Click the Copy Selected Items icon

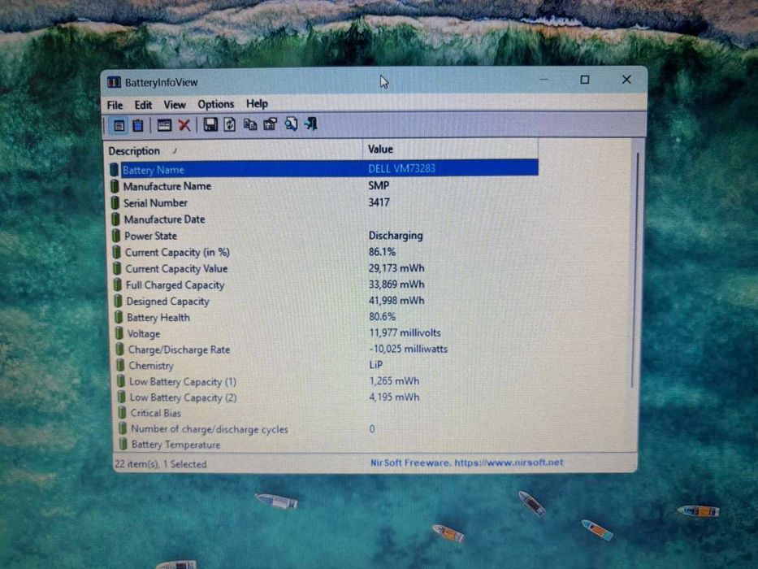(x=250, y=124)
